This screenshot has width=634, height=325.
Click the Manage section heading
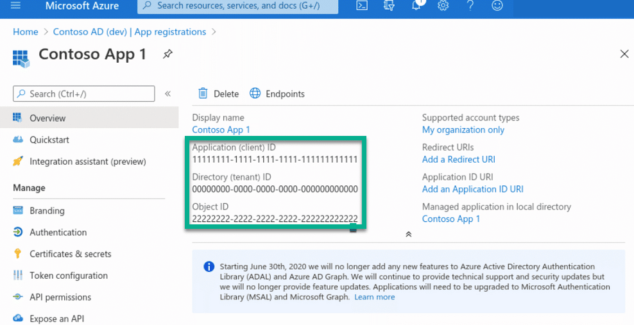coord(29,188)
